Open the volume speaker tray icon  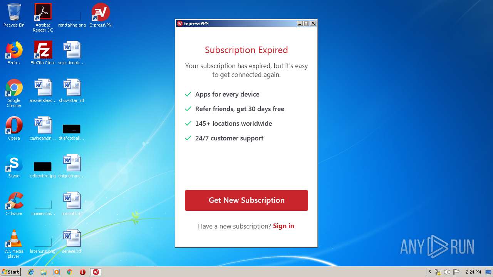pos(447,272)
